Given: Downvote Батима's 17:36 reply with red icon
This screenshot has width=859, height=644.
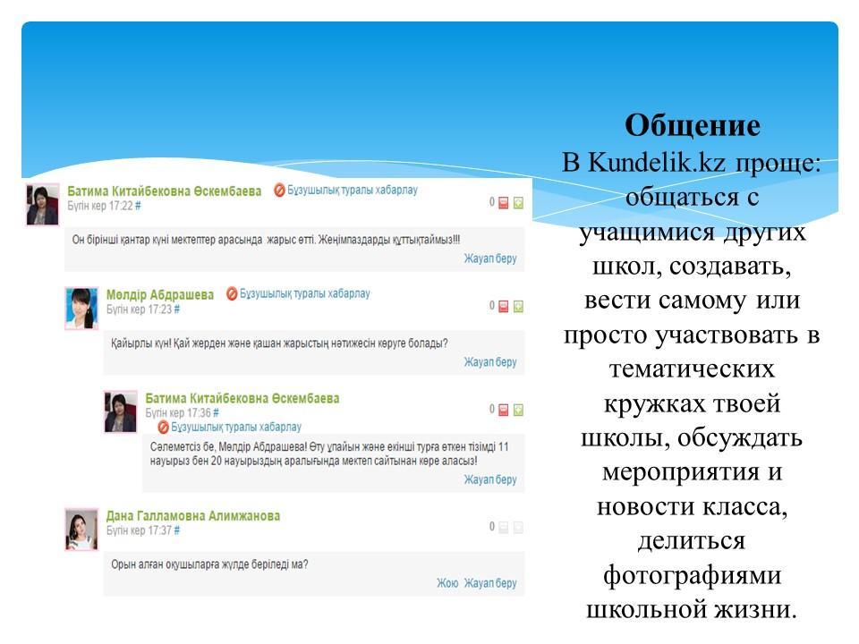Looking at the screenshot, I should click(x=503, y=411).
